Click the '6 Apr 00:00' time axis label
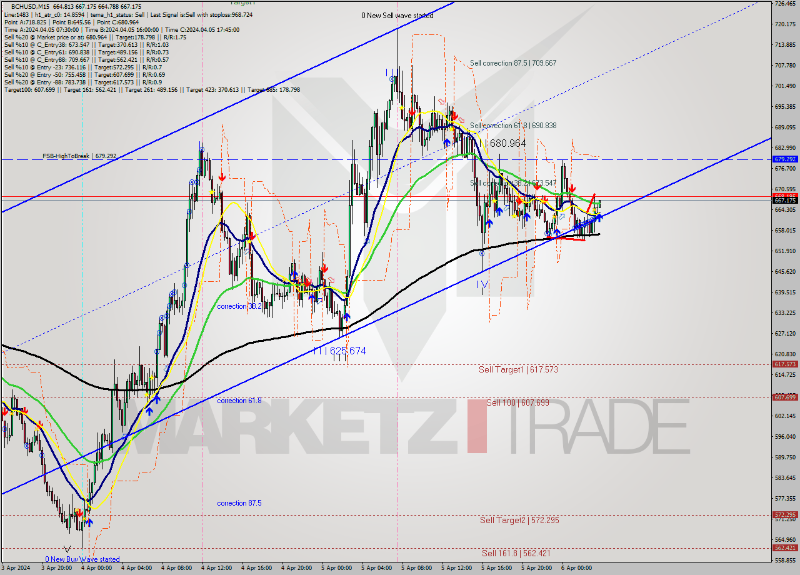The image size is (800, 575). (576, 569)
